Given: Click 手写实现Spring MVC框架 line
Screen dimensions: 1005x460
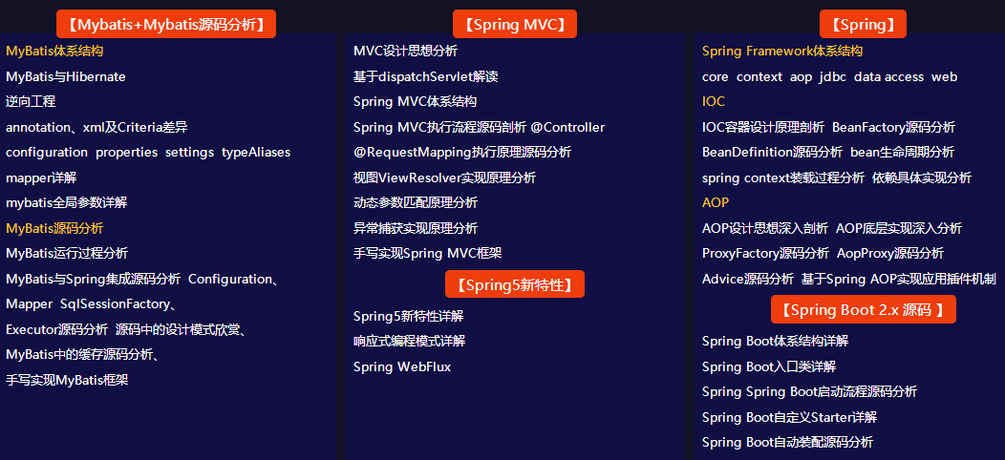Looking at the screenshot, I should click(x=427, y=253).
